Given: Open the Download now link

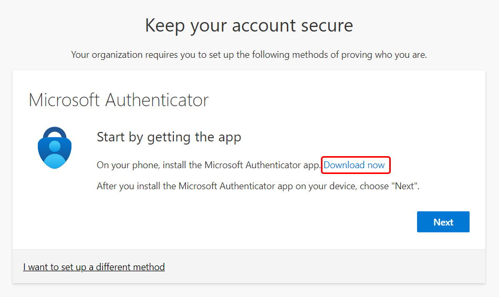Looking at the screenshot, I should [354, 165].
